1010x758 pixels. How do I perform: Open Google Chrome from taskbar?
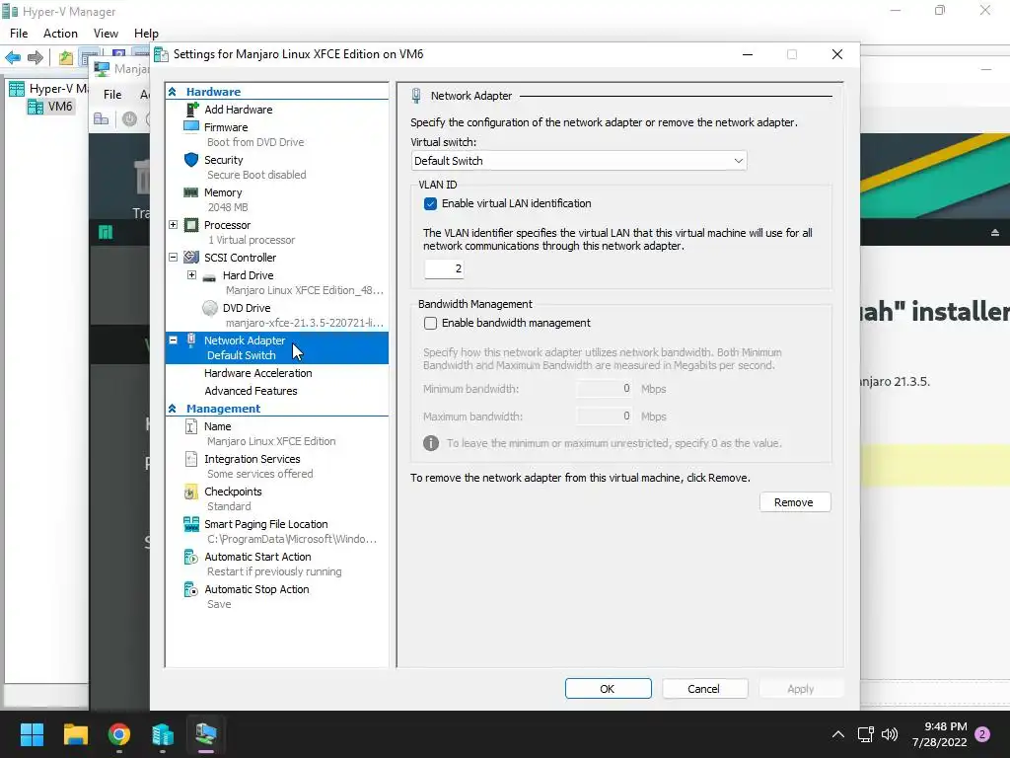coord(119,734)
